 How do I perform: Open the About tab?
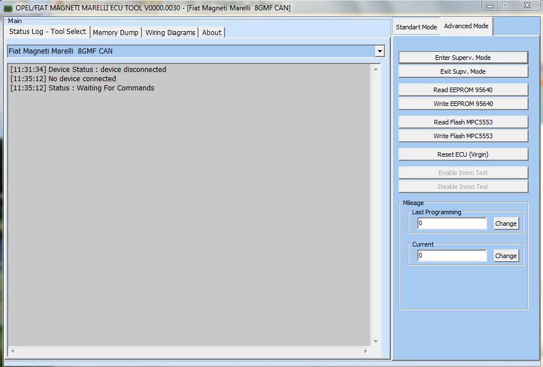212,32
